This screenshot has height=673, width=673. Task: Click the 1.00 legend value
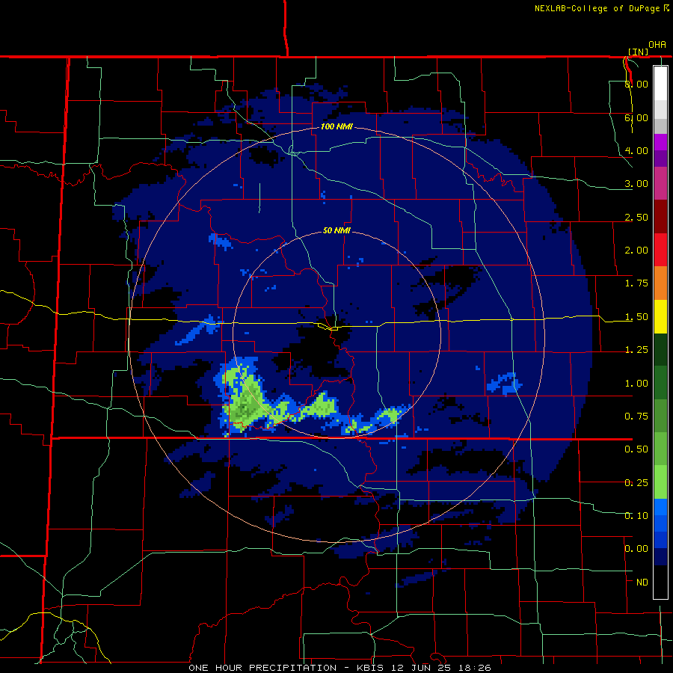coord(636,384)
